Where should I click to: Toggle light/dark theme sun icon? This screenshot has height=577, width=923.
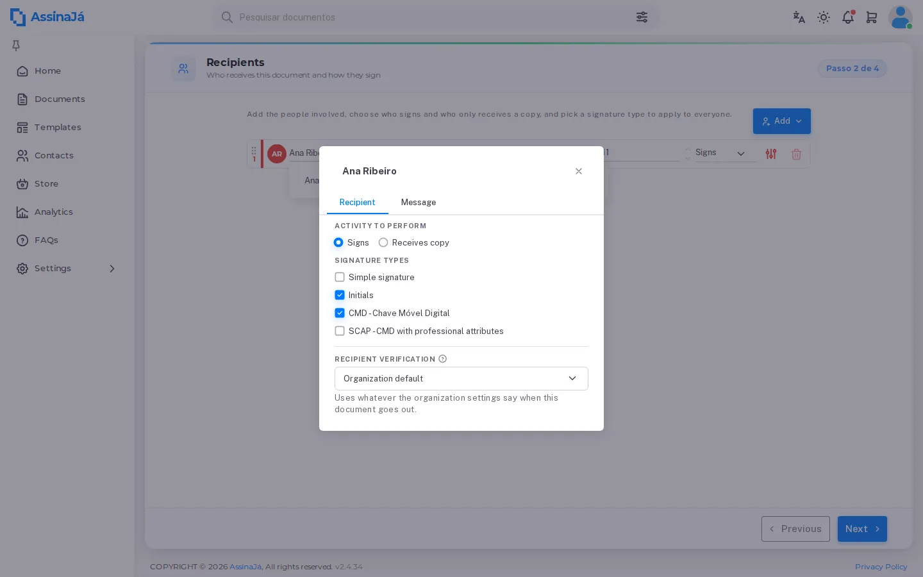[x=824, y=17]
